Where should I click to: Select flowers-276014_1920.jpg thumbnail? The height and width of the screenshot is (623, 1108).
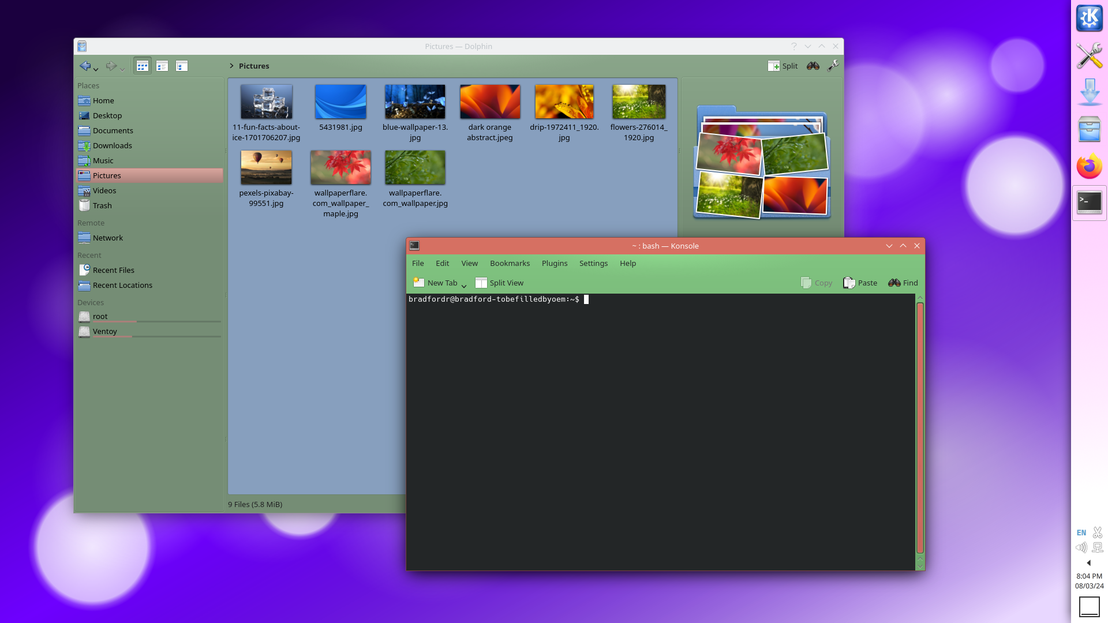point(639,102)
